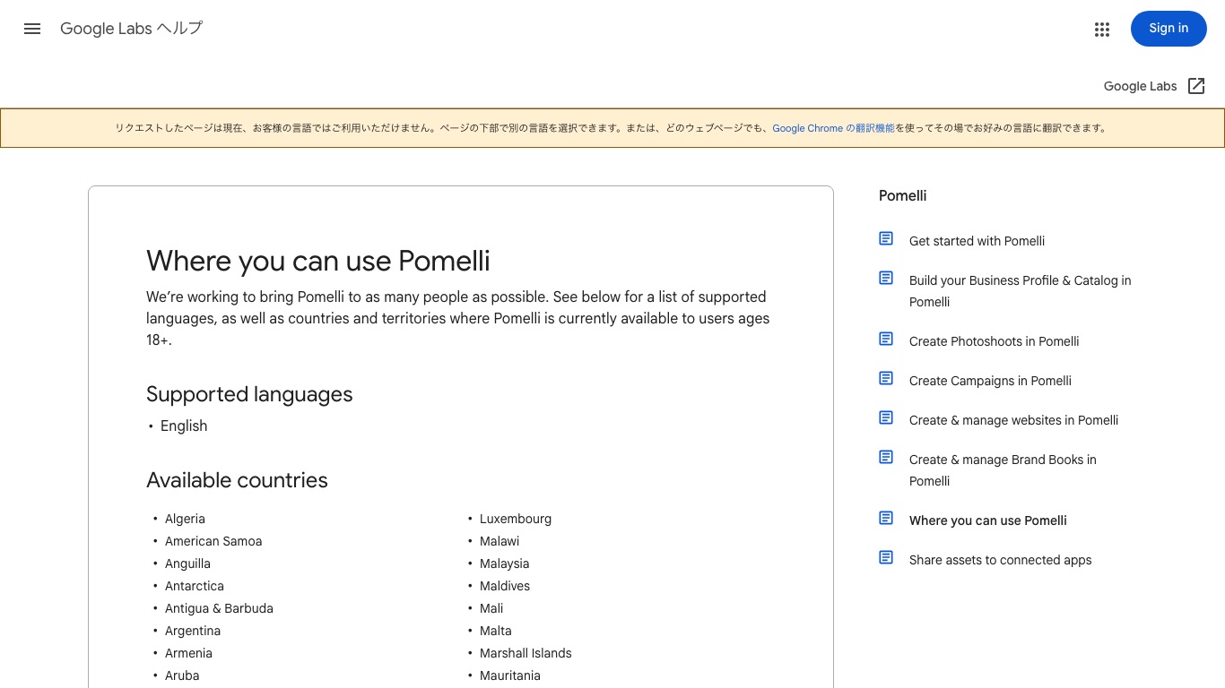Click Malaysia in the country list

[504, 563]
